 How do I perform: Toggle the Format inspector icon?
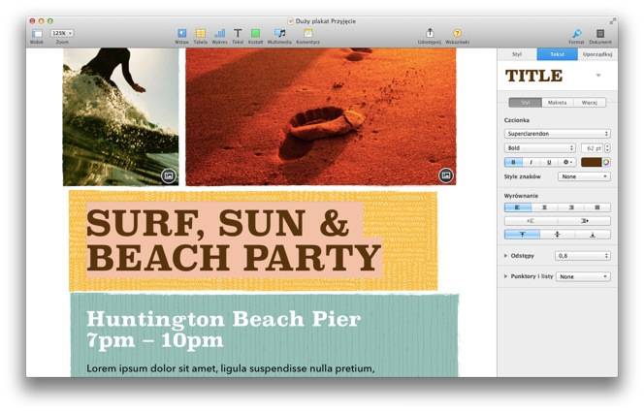(x=577, y=34)
